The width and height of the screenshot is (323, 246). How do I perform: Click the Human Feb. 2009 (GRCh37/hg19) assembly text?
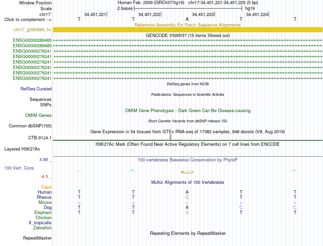coord(151,3)
